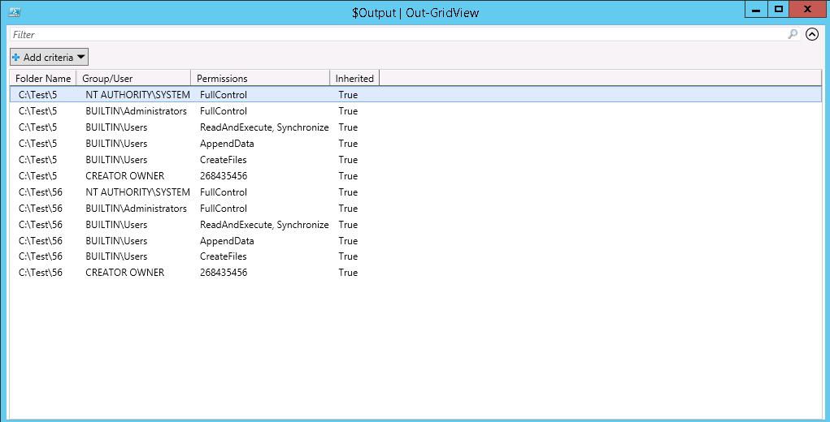Select C:\Test\56 BUILTIN\Administrators cell

(x=136, y=208)
